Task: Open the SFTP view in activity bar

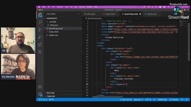Action: pyautogui.click(x=40, y=52)
